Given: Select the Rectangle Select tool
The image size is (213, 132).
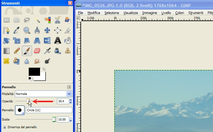Looking at the screenshot, I should pyautogui.click(x=6, y=20).
